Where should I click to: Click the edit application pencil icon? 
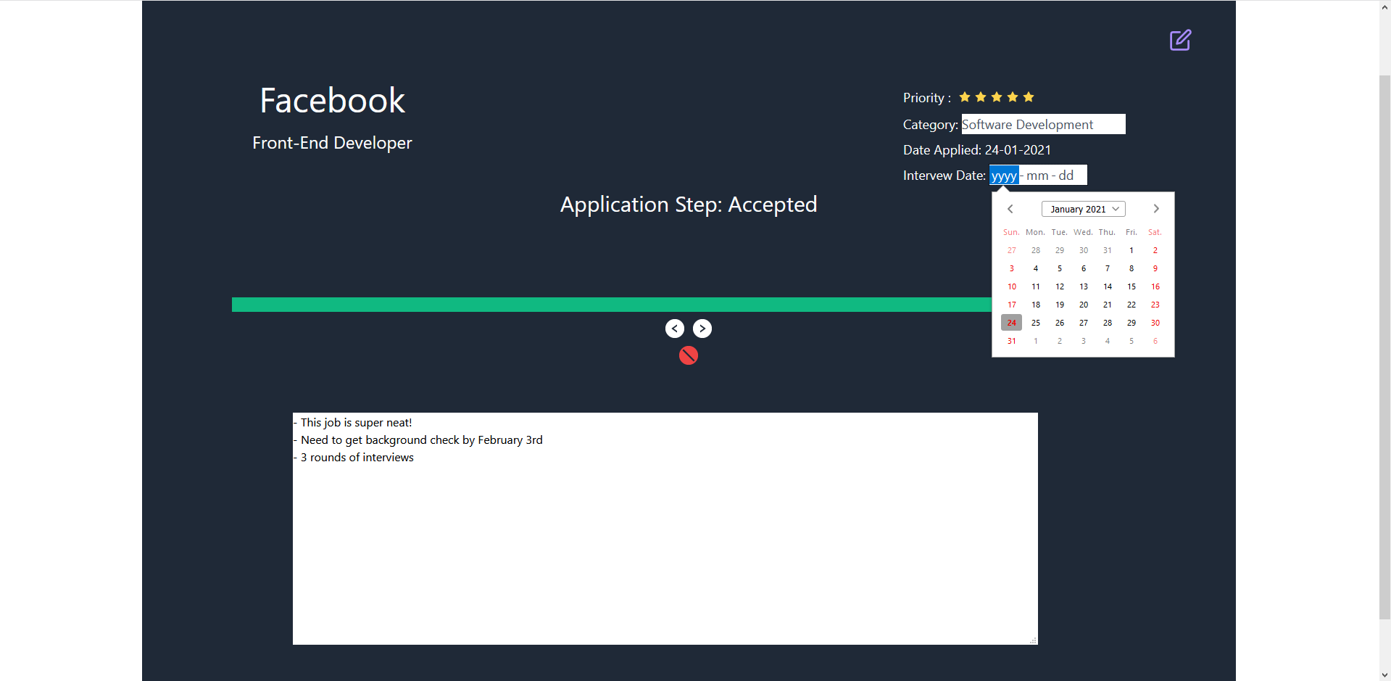click(1180, 40)
